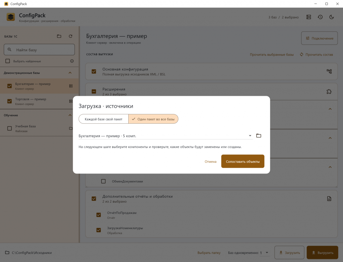Click the info icon next to Выбрать найденные
The width and height of the screenshot is (343, 262).
[72, 61]
